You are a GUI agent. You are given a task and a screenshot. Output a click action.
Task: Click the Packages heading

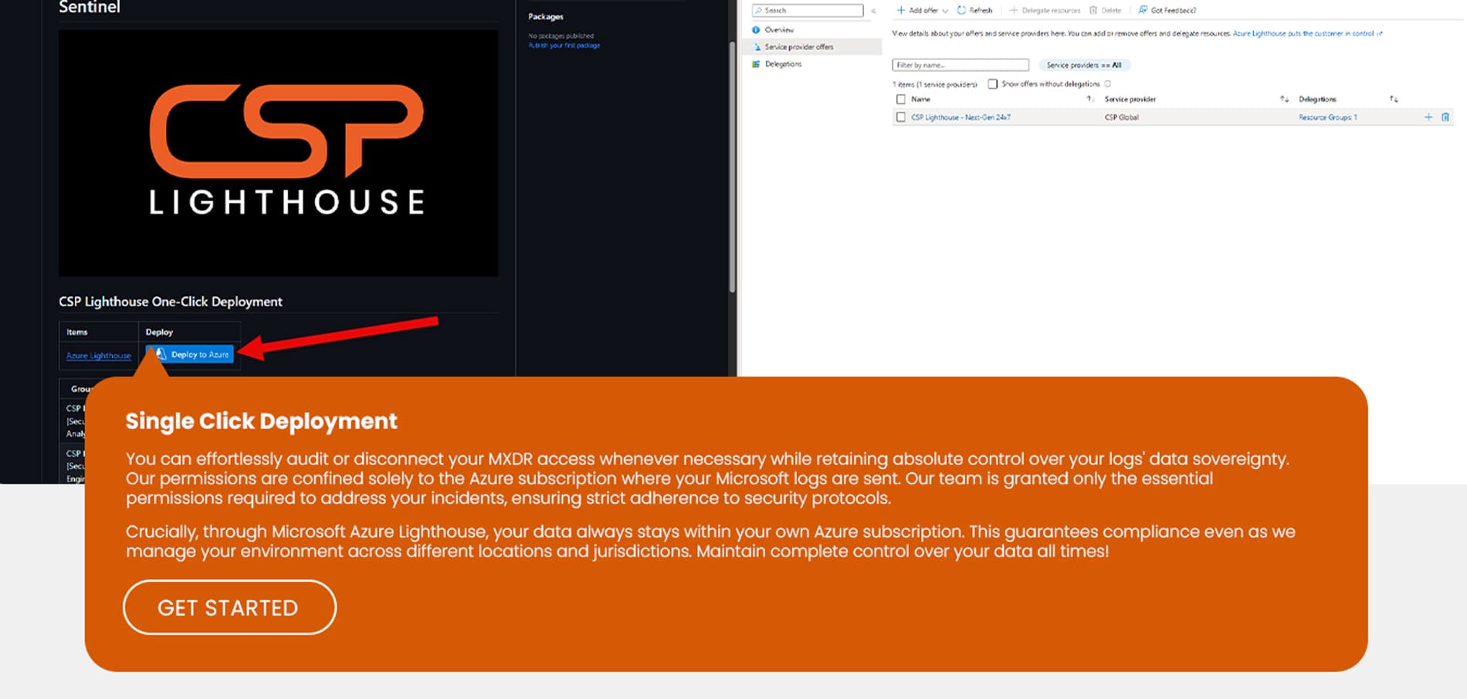coord(546,16)
